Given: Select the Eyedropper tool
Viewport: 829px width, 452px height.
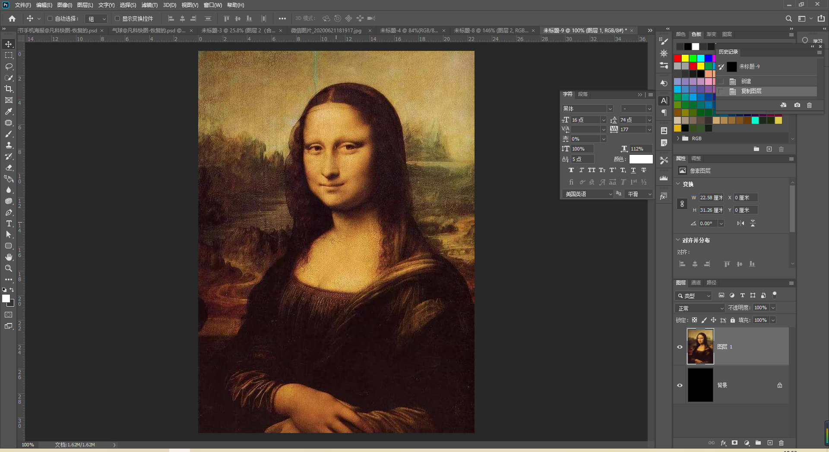Looking at the screenshot, I should (x=9, y=111).
